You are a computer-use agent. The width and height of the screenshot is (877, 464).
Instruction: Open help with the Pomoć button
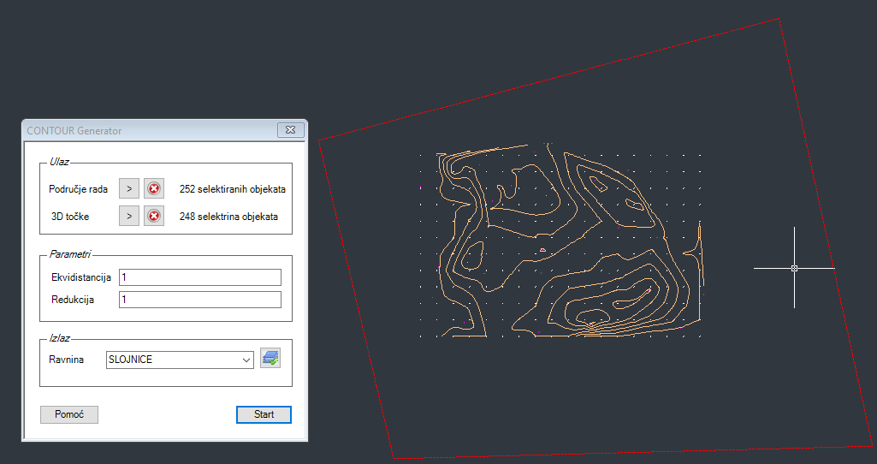pos(69,414)
